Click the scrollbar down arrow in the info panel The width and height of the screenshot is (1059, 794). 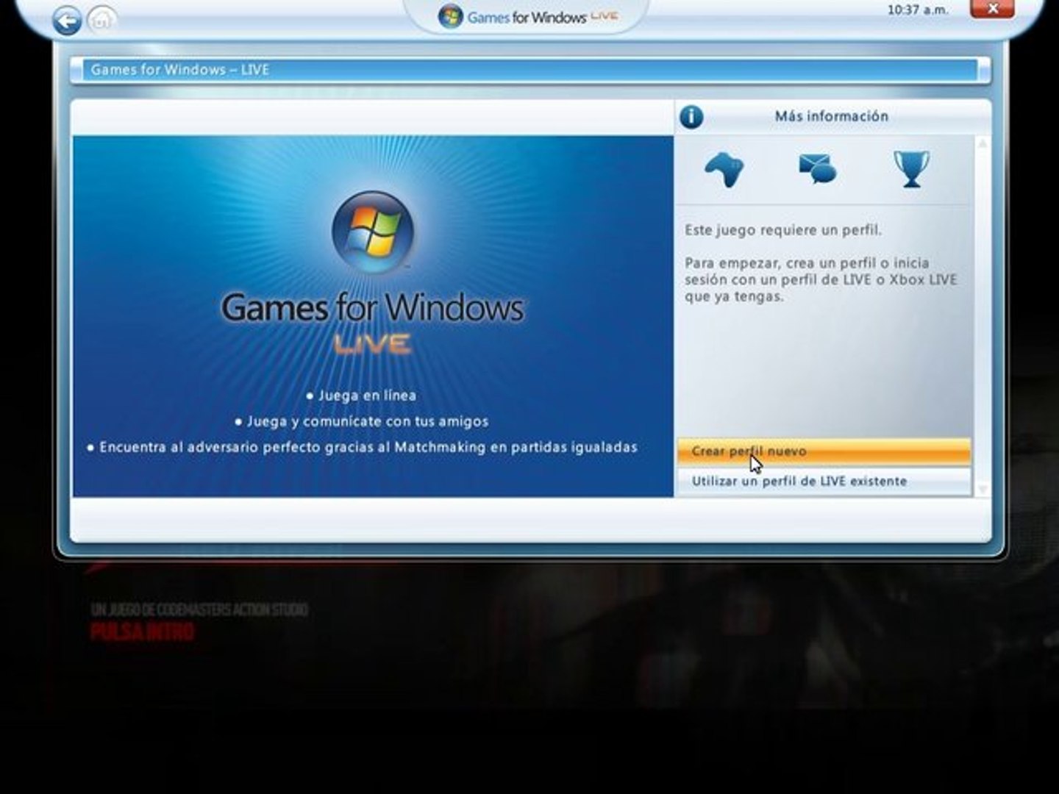[x=982, y=489]
